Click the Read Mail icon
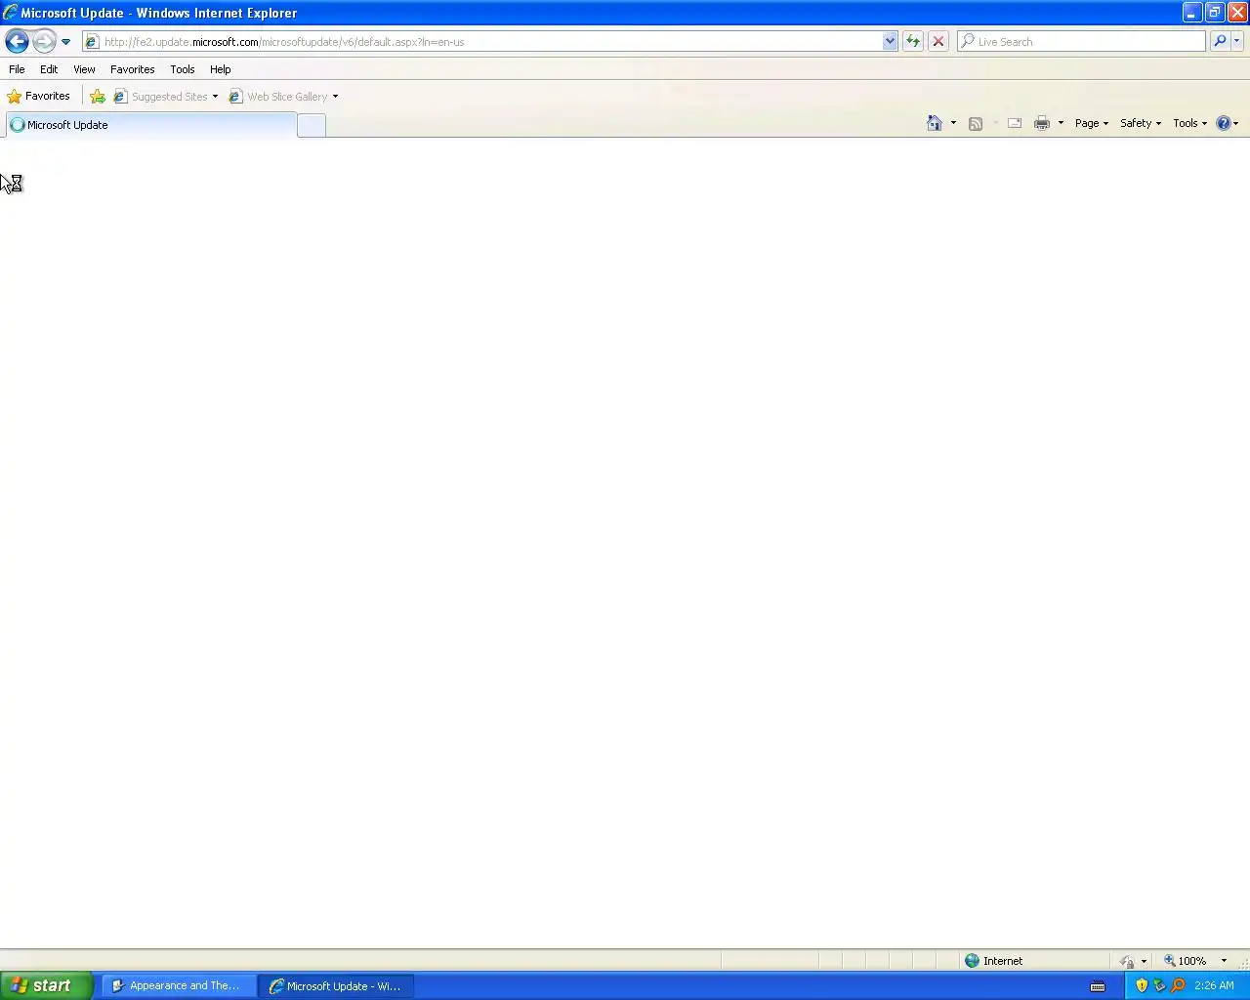The height and width of the screenshot is (1000, 1250). pyautogui.click(x=1015, y=123)
